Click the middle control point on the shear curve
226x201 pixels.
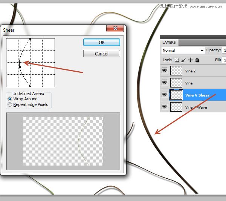click(20, 67)
